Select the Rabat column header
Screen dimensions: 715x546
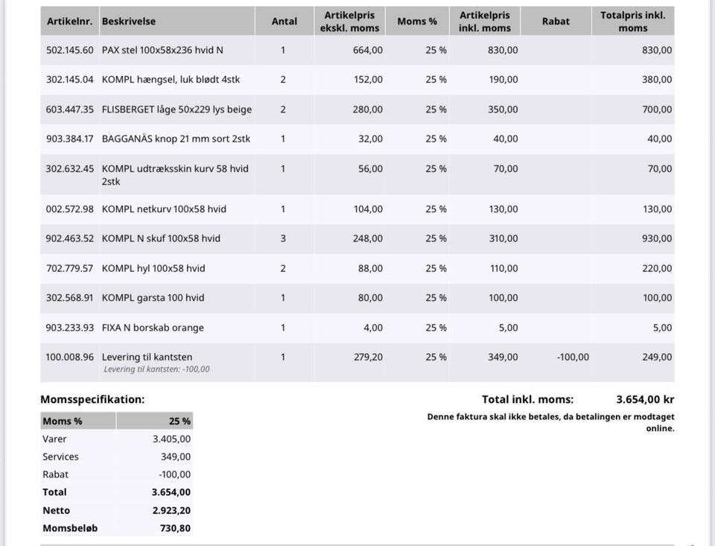pyautogui.click(x=556, y=22)
